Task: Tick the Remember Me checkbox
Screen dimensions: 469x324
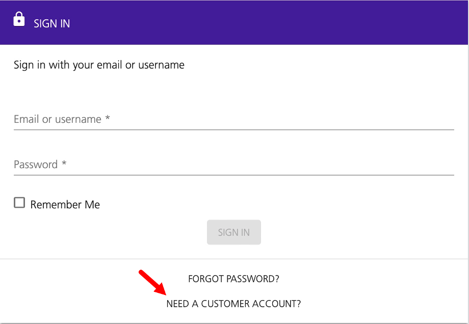Action: pyautogui.click(x=19, y=203)
